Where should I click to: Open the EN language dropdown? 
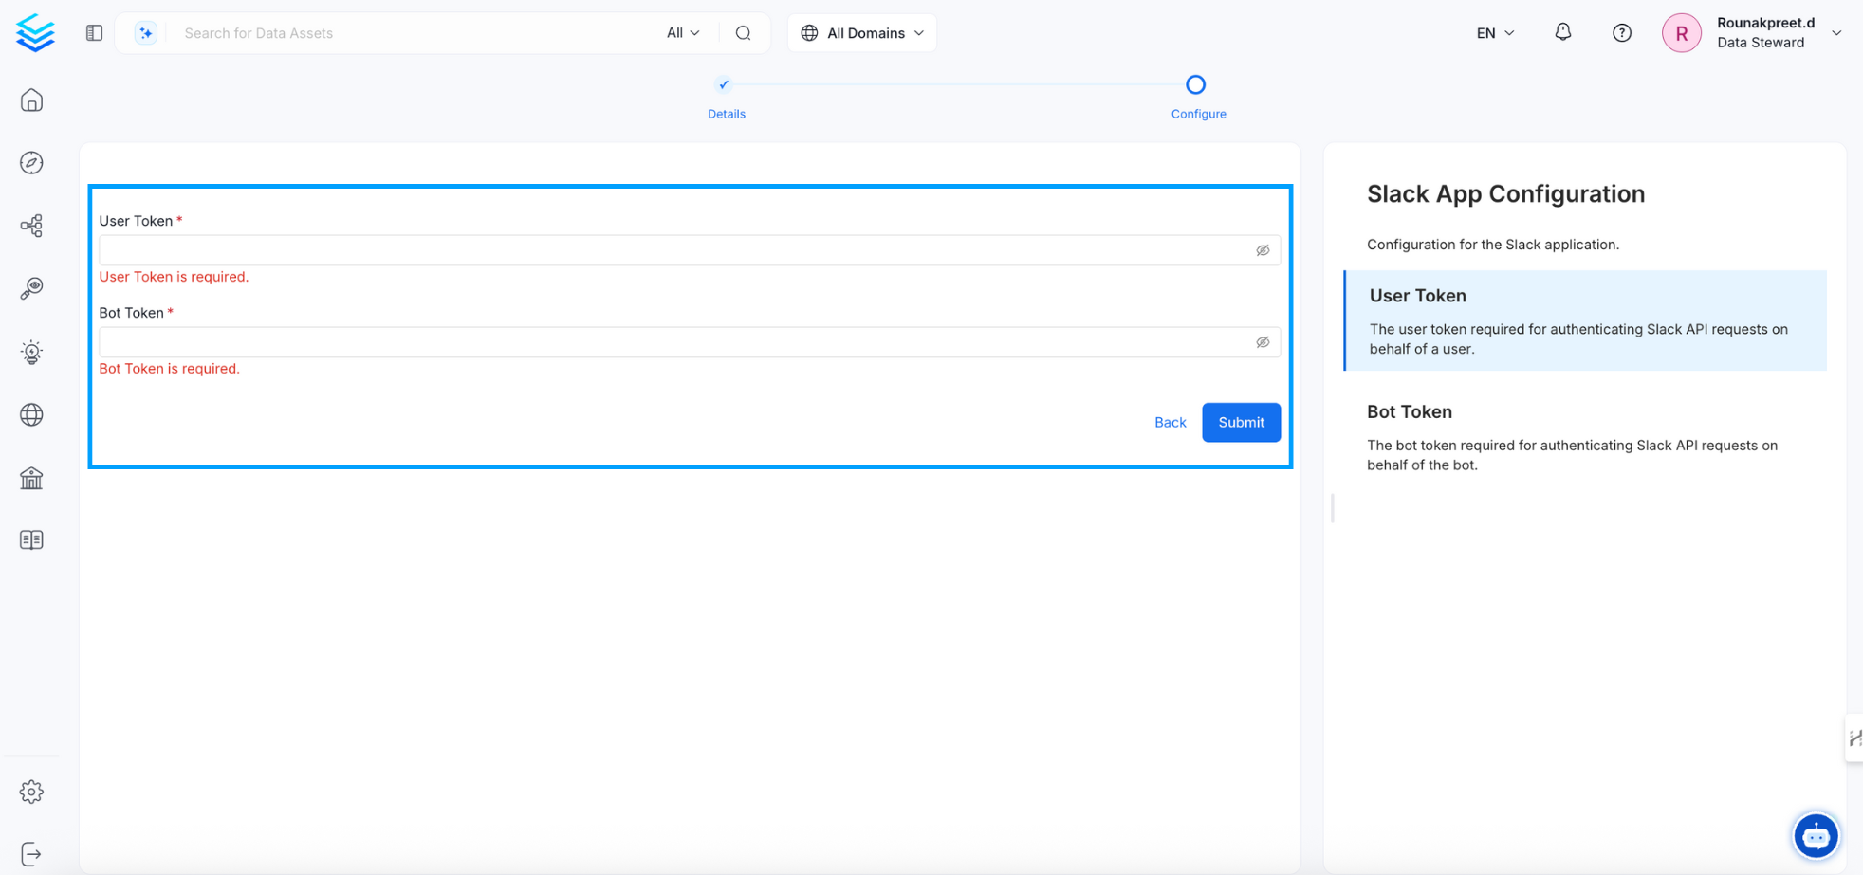click(1495, 33)
